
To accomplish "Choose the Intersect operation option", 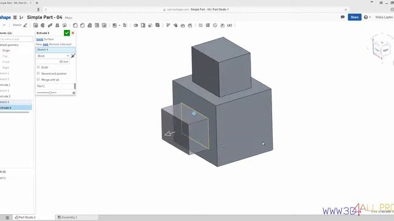I will [66, 44].
